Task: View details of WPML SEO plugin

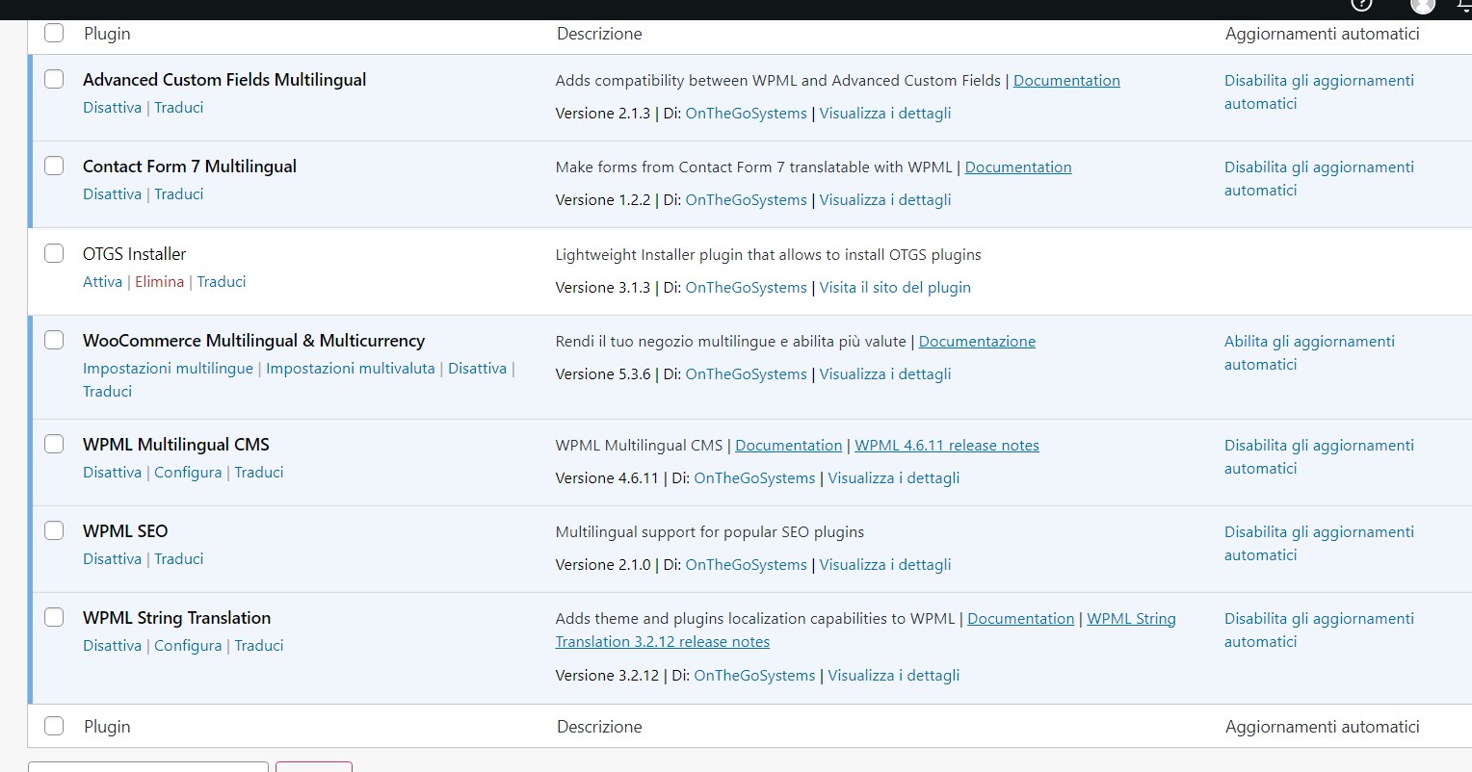Action: point(885,564)
